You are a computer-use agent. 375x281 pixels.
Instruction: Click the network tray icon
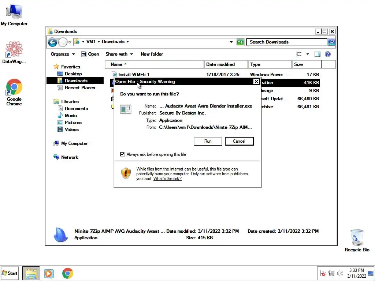(331, 273)
